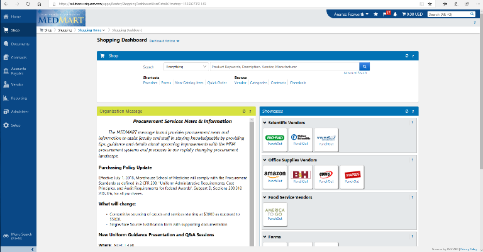This screenshot has height=252, width=483.
Task: Focus the top-right Search (Alt+Q) field
Action: click(448, 14)
